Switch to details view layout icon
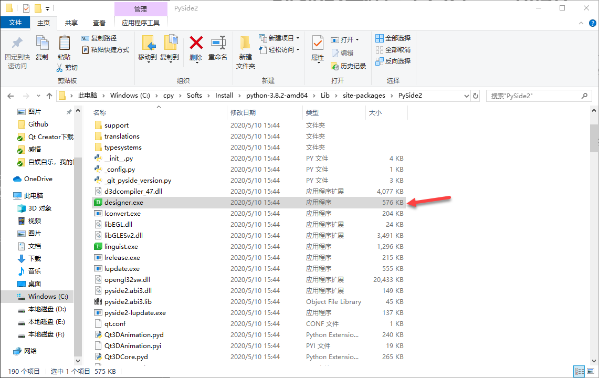 pos(580,371)
